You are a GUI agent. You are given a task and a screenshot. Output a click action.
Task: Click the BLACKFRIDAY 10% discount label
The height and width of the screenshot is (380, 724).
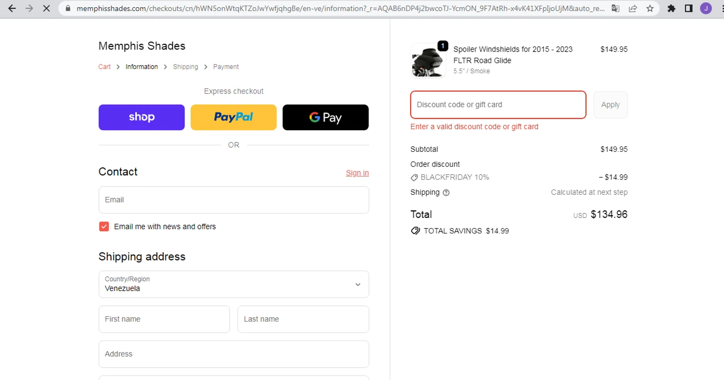pyautogui.click(x=455, y=177)
